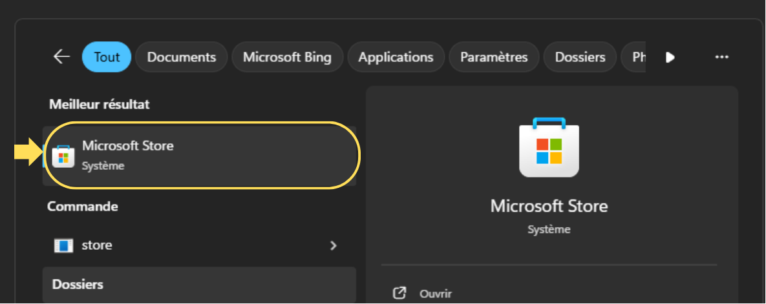Viewport: 766px width, 304px height.
Task: Run the store command result
Action: (x=199, y=245)
